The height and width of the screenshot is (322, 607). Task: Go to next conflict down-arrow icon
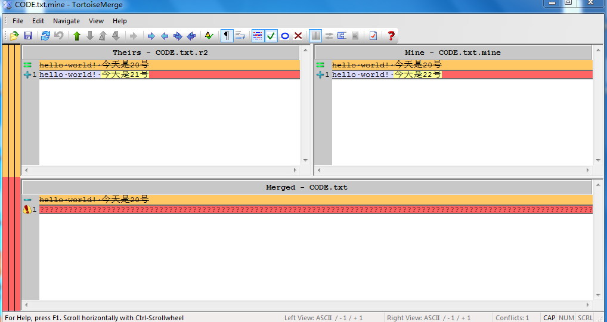[x=116, y=36]
